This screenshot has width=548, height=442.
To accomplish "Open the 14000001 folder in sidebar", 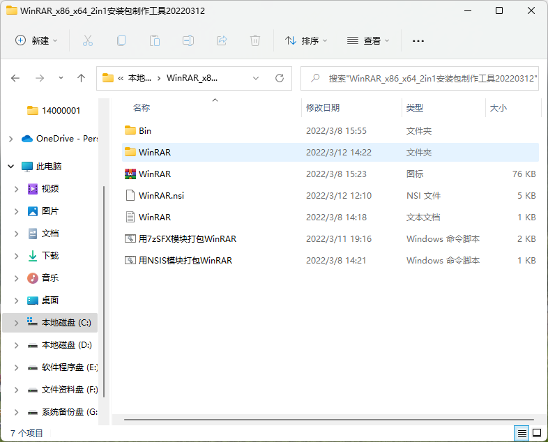I will click(54, 111).
